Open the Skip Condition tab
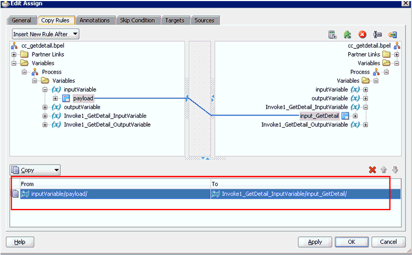The image size is (412, 255). pyautogui.click(x=137, y=20)
